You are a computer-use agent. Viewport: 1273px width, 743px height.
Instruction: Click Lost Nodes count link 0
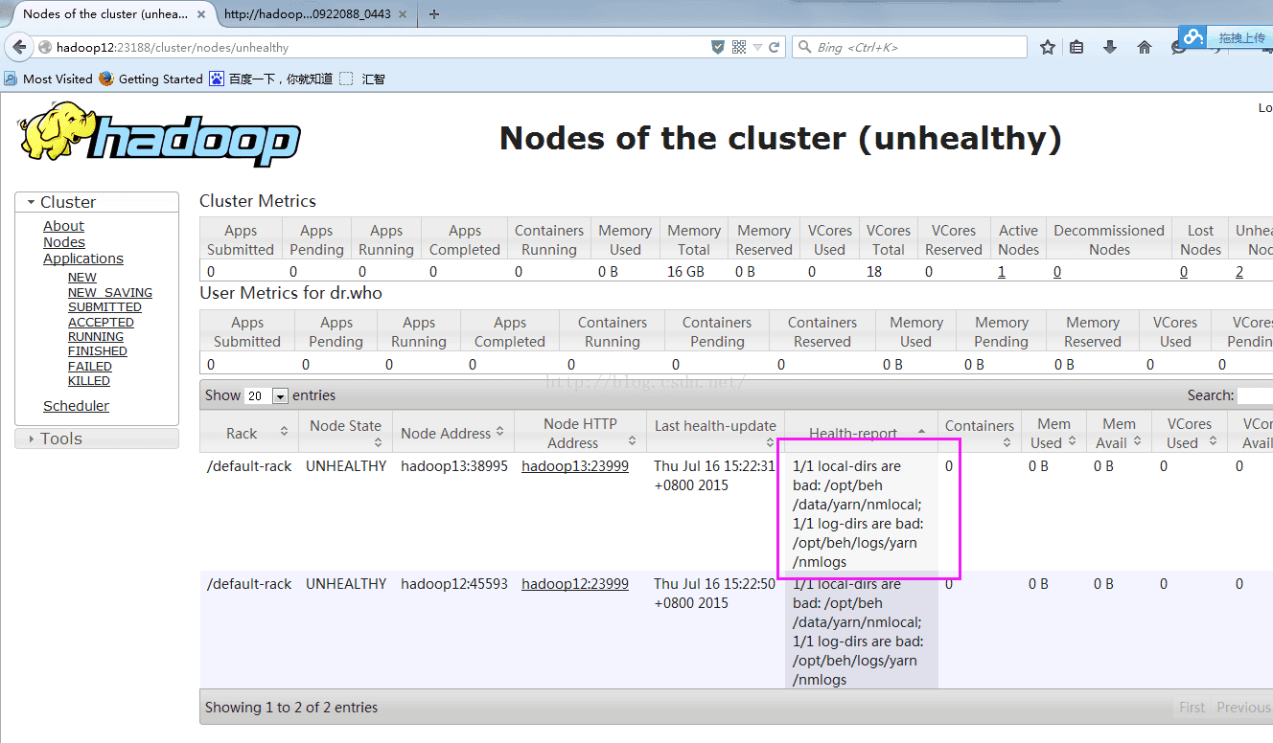[1184, 272]
